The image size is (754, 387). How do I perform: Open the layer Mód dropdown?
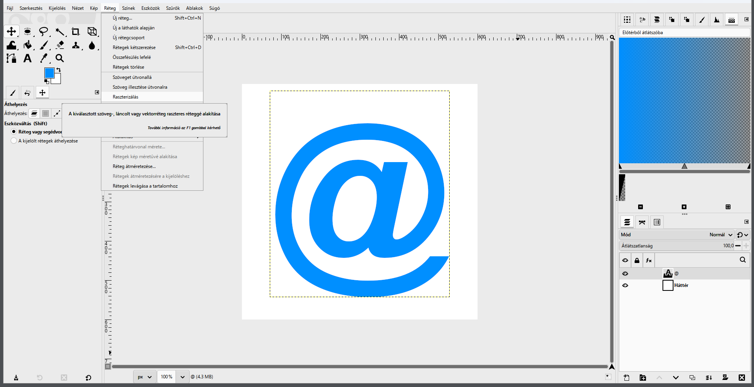coord(677,235)
